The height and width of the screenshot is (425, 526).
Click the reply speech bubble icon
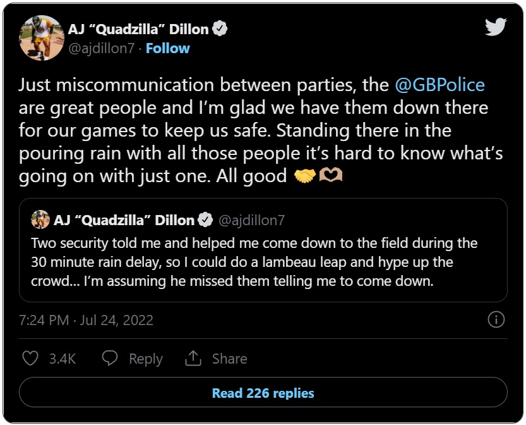pyautogui.click(x=110, y=358)
